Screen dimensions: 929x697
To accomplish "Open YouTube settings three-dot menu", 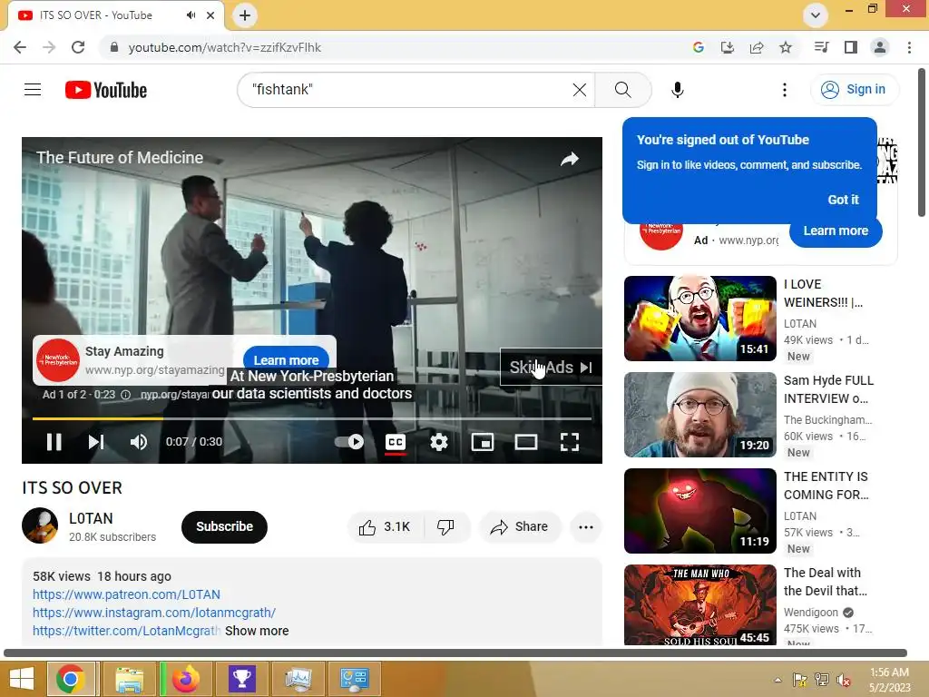I will pyautogui.click(x=785, y=90).
